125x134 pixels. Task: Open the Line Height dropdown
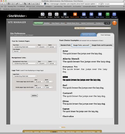pos(17,51)
